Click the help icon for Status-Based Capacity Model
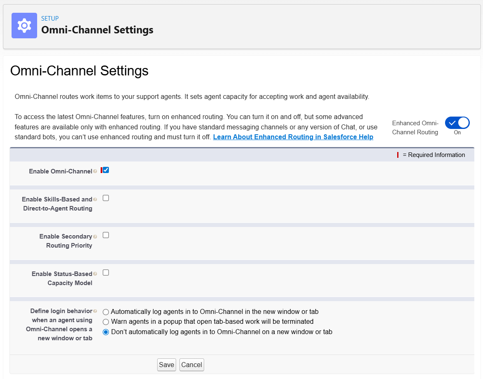This screenshot has width=483, height=379. coord(95,272)
